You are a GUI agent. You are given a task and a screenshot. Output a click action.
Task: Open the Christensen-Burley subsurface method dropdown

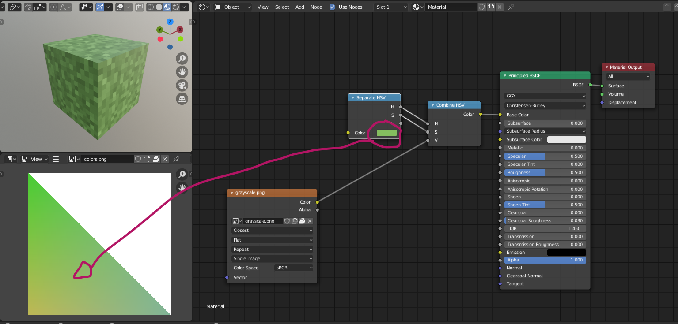click(x=545, y=106)
